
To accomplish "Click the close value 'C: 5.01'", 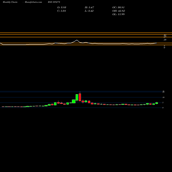I will tap(62, 11).
